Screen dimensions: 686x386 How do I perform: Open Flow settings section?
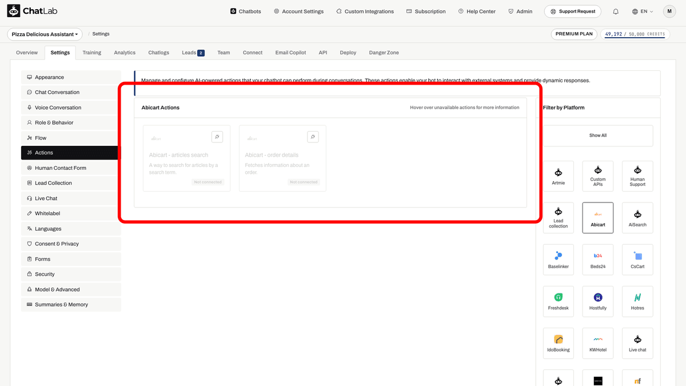(x=71, y=138)
